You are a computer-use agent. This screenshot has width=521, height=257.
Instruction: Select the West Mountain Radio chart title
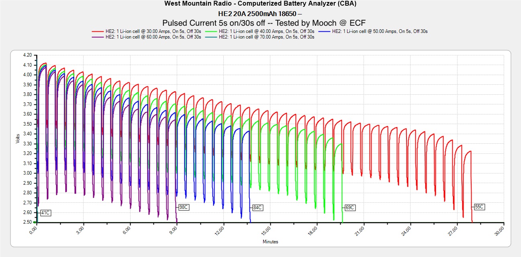click(260, 4)
